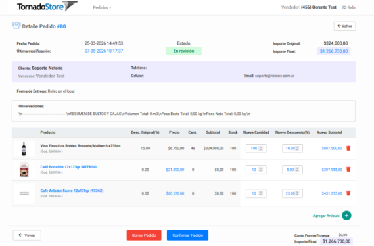Delete Café Arlistan Suave using trash icon
The height and width of the screenshot is (246, 374).
(x=348, y=193)
